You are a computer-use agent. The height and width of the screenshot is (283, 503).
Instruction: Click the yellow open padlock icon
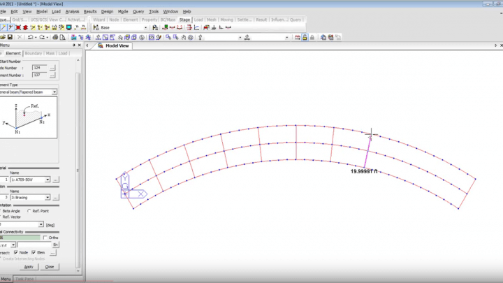[x=305, y=38]
